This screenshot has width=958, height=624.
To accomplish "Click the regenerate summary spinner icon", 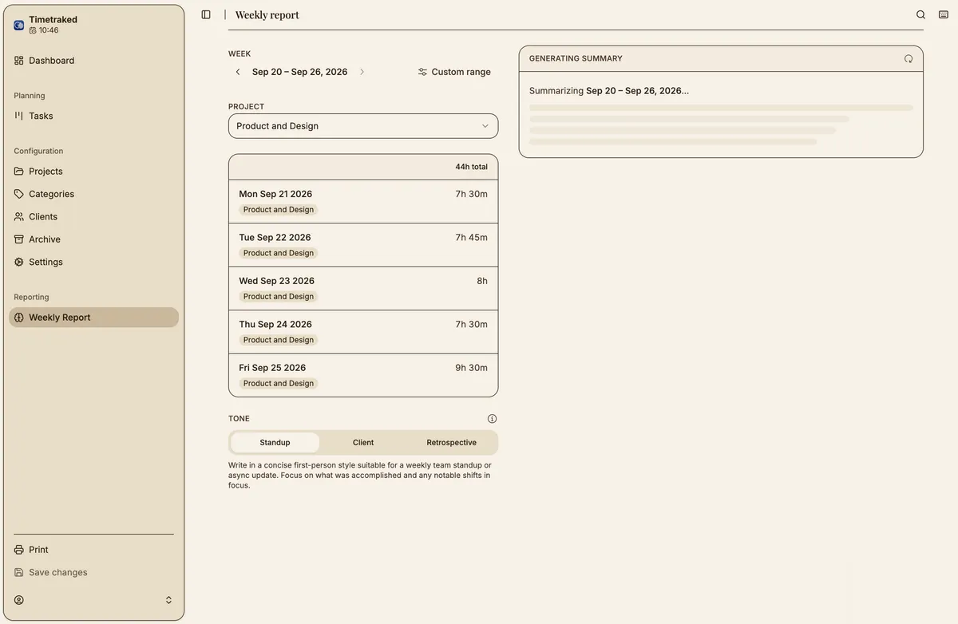I will [x=909, y=58].
